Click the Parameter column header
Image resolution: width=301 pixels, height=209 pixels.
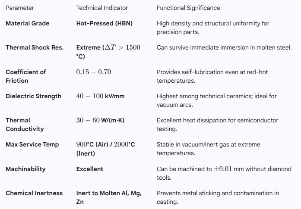[x=20, y=8]
